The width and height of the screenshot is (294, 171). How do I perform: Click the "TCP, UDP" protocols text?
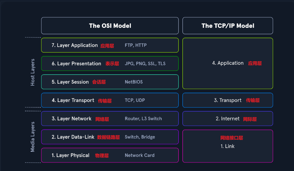(x=135, y=100)
